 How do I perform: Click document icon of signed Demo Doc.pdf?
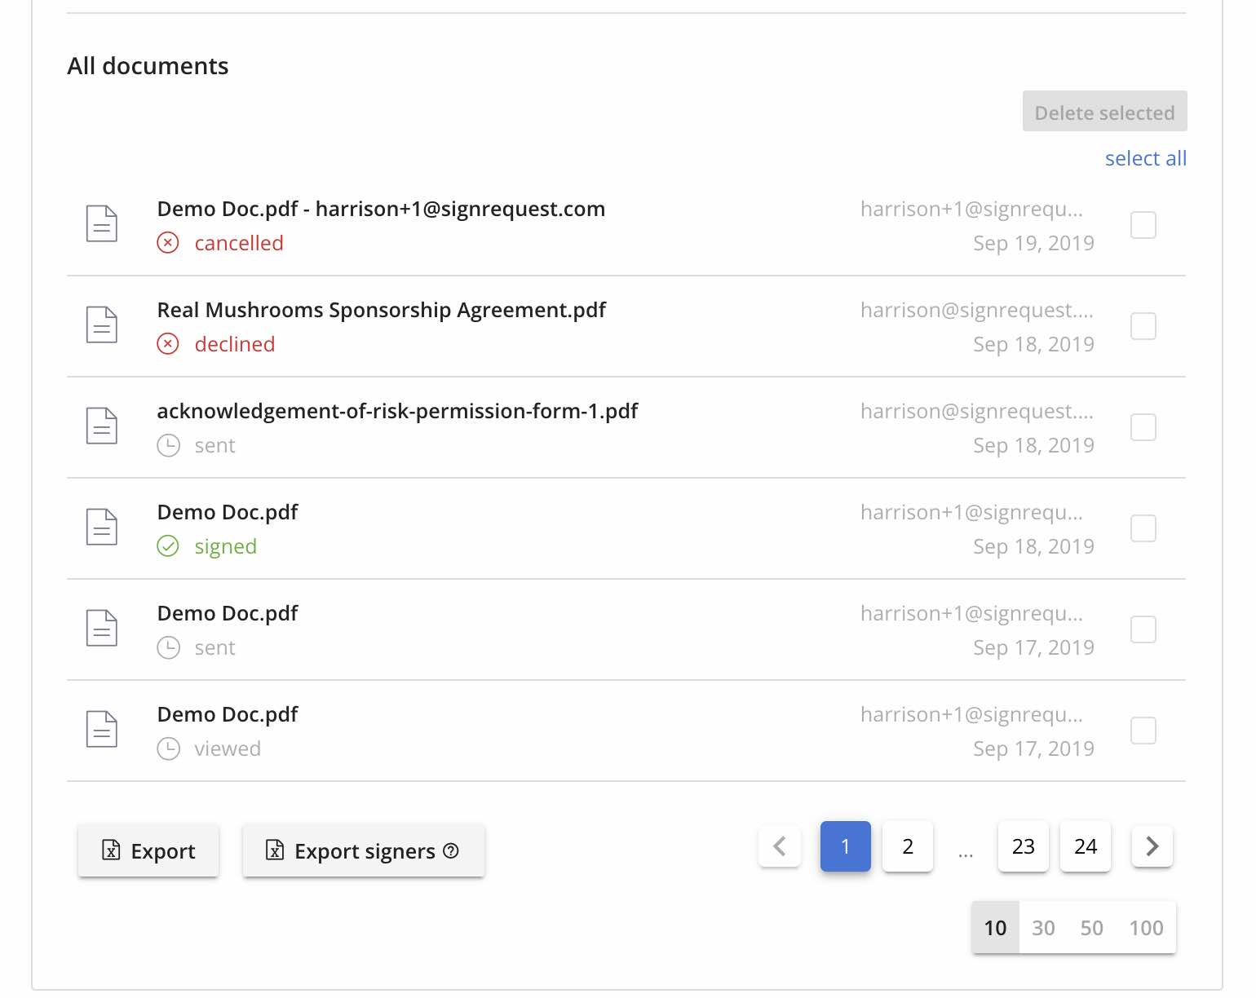[102, 527]
